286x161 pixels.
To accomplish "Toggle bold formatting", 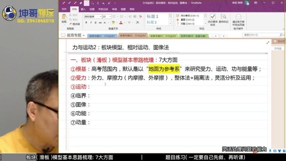I will tap(86, 23).
